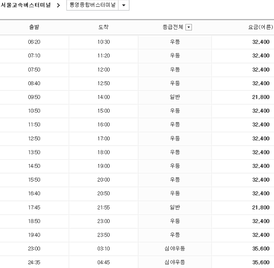Click the 35,600 fare in the 23:00 departure row
Image resolution: width=274 pixels, height=268 pixels.
click(x=261, y=249)
